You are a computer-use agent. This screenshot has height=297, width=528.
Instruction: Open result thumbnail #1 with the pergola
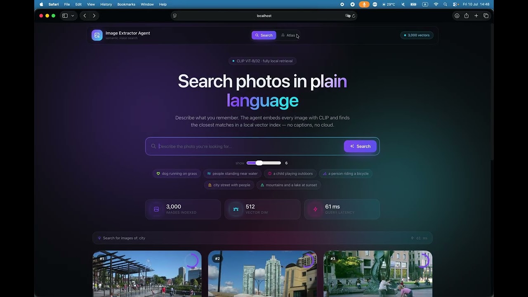click(147, 273)
